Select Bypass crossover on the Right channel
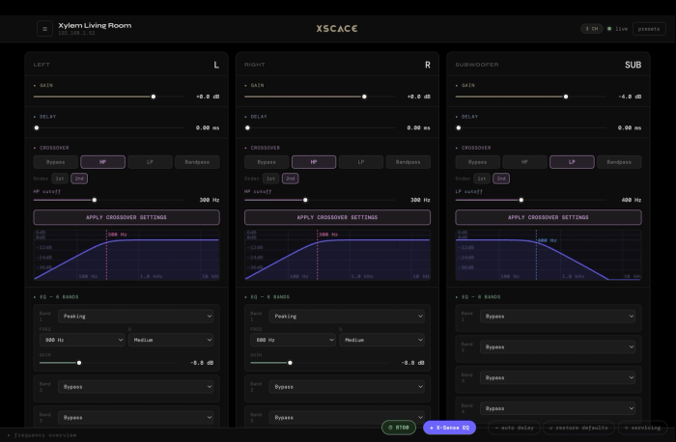The height and width of the screenshot is (442, 676). [267, 162]
